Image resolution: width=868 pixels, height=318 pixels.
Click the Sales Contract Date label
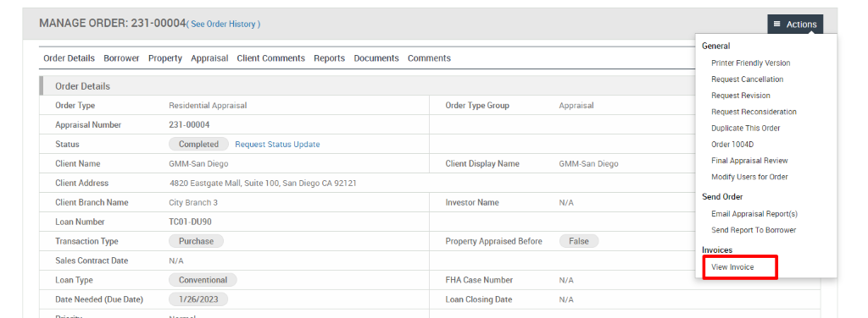(92, 260)
